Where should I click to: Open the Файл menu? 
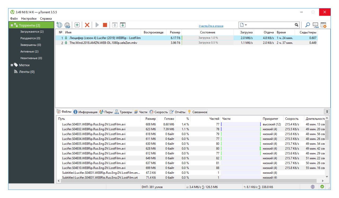click(x=14, y=19)
